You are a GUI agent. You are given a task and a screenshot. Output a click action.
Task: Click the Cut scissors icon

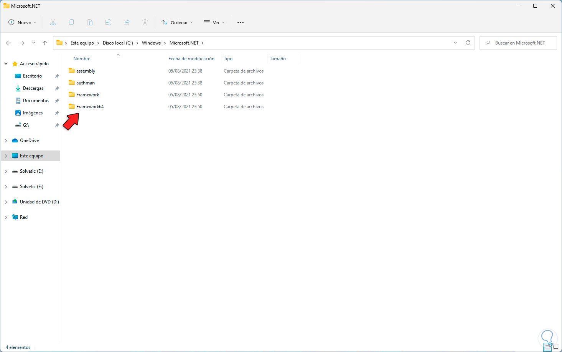[53, 23]
